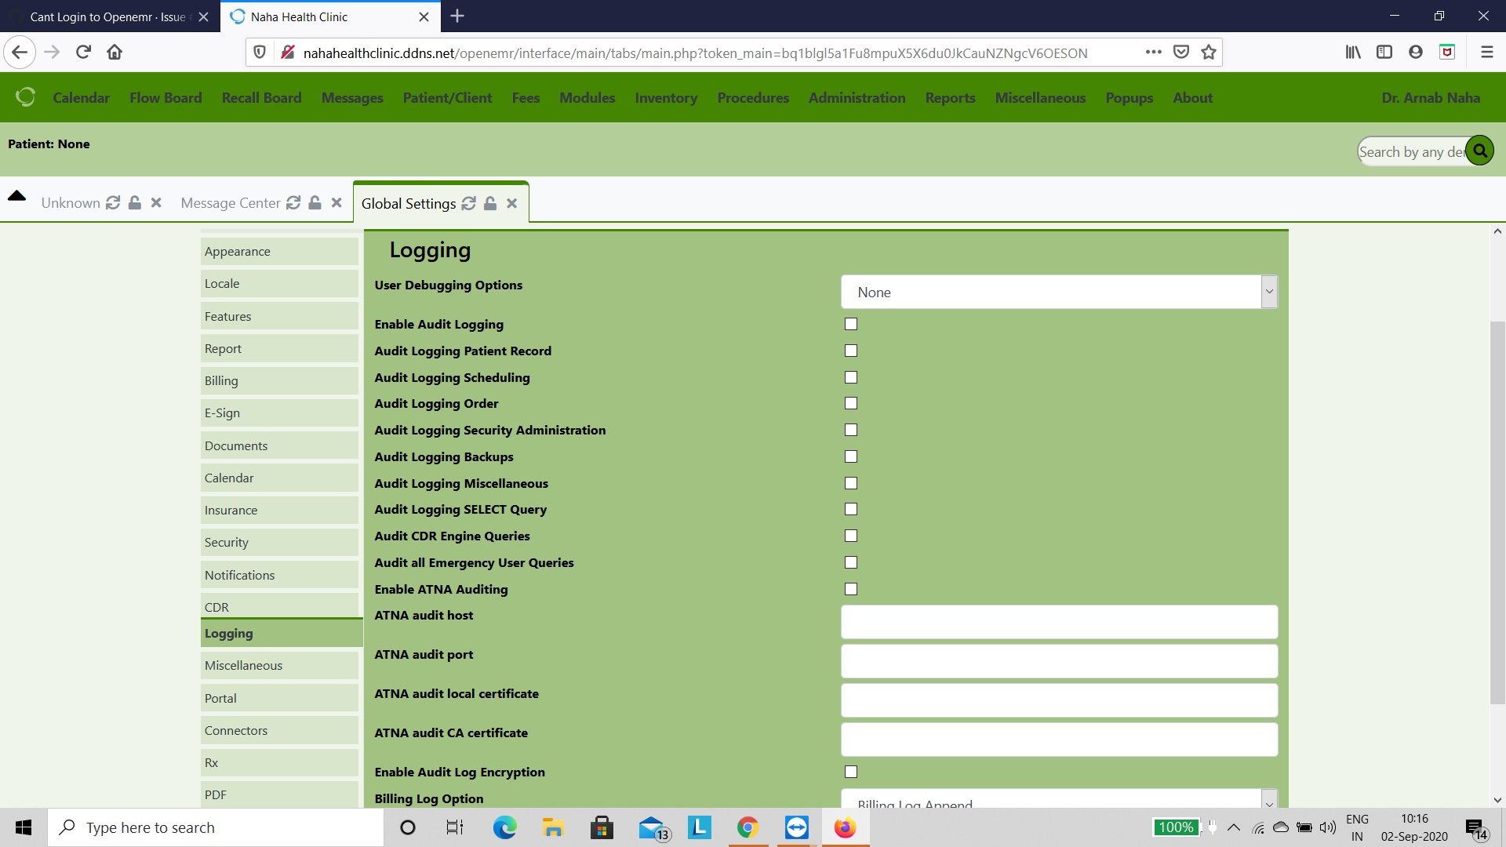Enable ATNA Auditing

point(851,589)
